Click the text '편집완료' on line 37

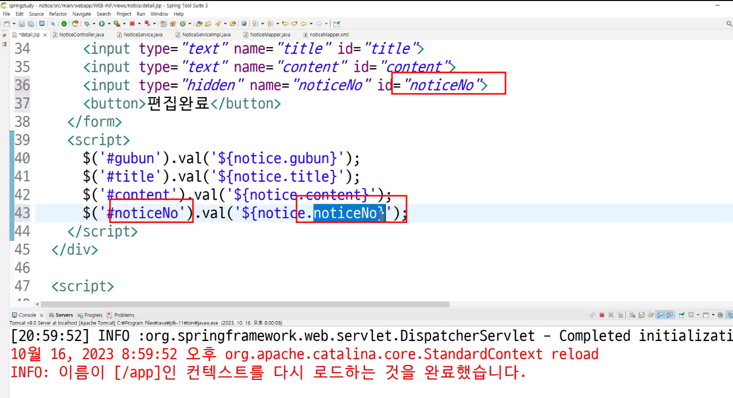pyautogui.click(x=178, y=103)
